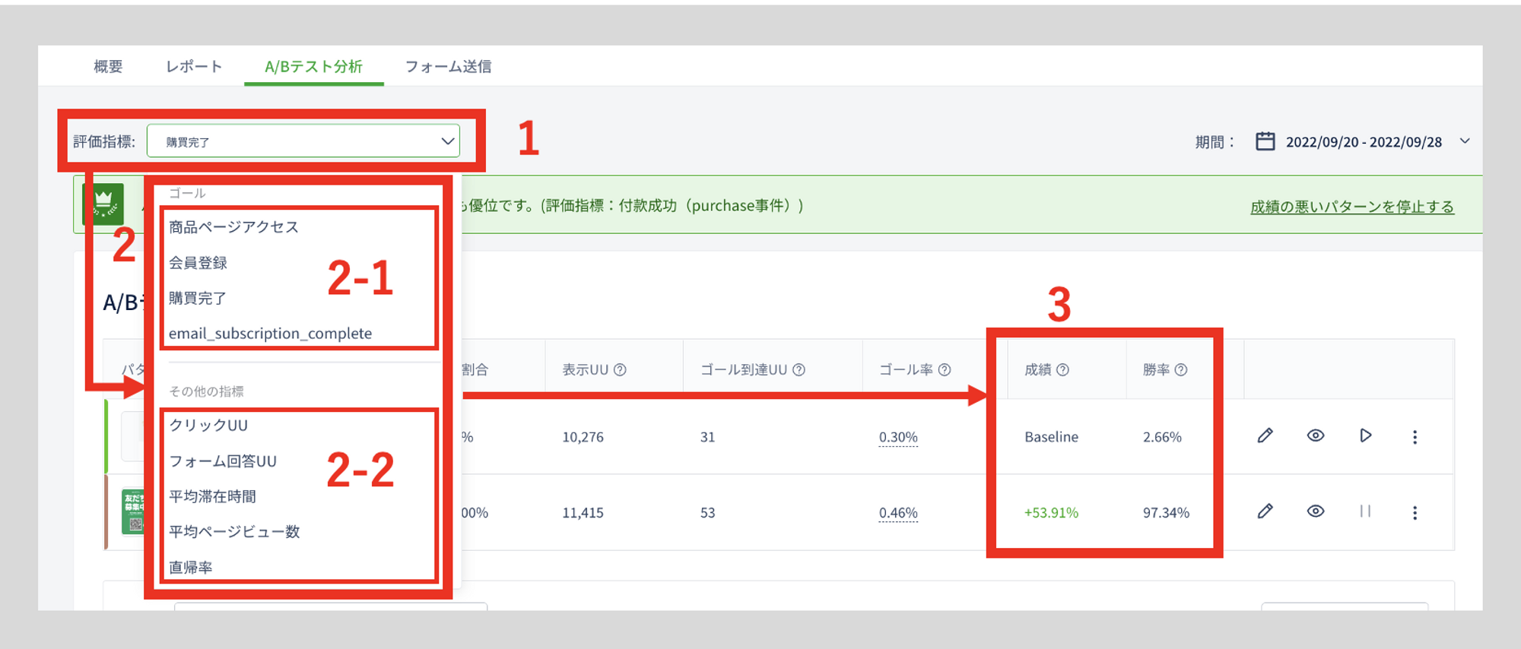Select 会員登録 from the goal list
This screenshot has width=1521, height=649.
click(198, 263)
